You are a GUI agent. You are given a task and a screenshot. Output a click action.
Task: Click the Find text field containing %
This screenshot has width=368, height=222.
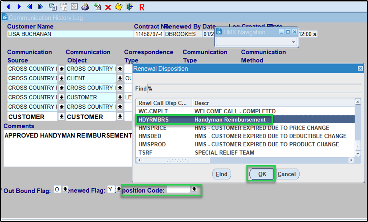pos(254,89)
